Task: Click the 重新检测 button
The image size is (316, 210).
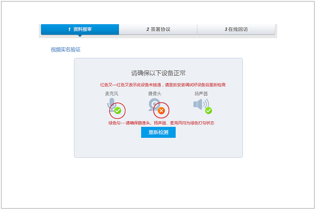Action: click(158, 132)
